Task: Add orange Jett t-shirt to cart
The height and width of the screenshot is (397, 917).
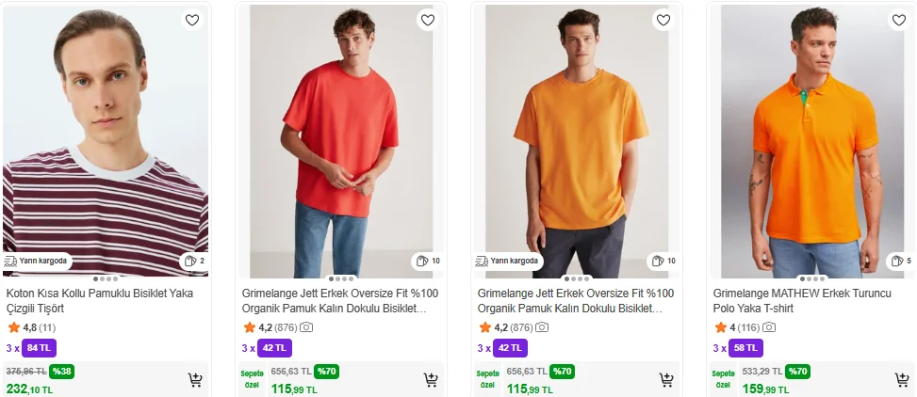Action: coord(666,380)
